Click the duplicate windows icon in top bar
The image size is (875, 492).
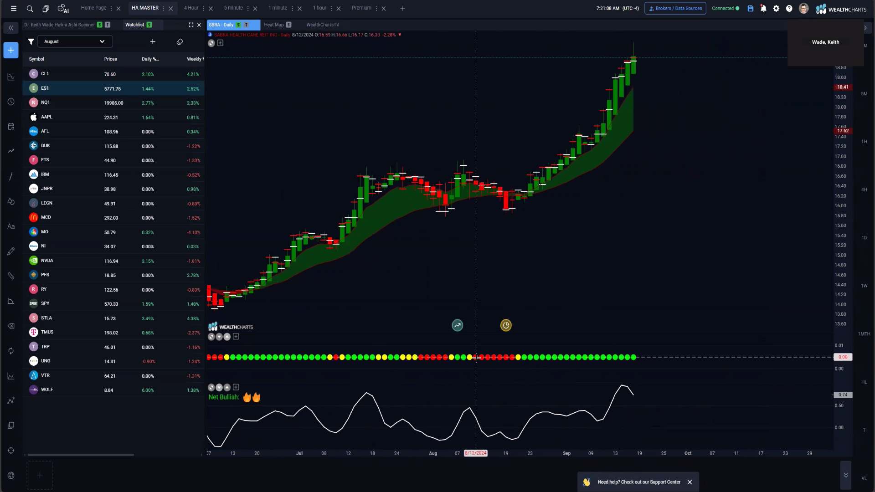[x=46, y=8]
